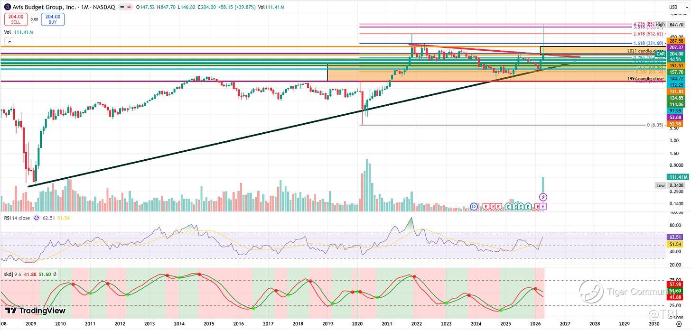Click the 41.88 red skdj scale tag
The height and width of the screenshot is (330, 691).
click(x=674, y=297)
